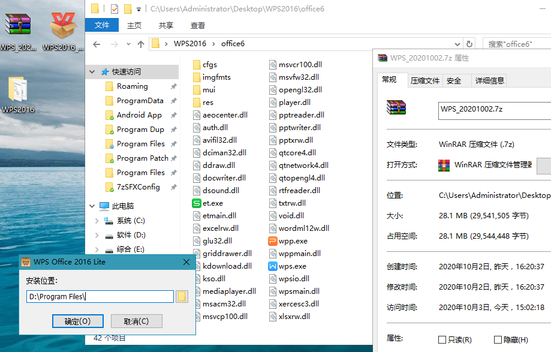Image resolution: width=551 pixels, height=352 pixels.
Task: Switch to 详细信息 properties tab
Action: 489,81
